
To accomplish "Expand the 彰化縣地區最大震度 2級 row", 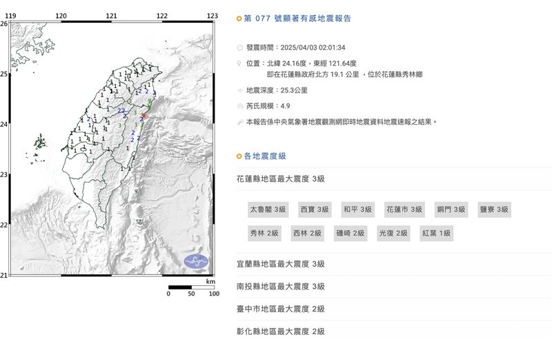I will (394, 331).
